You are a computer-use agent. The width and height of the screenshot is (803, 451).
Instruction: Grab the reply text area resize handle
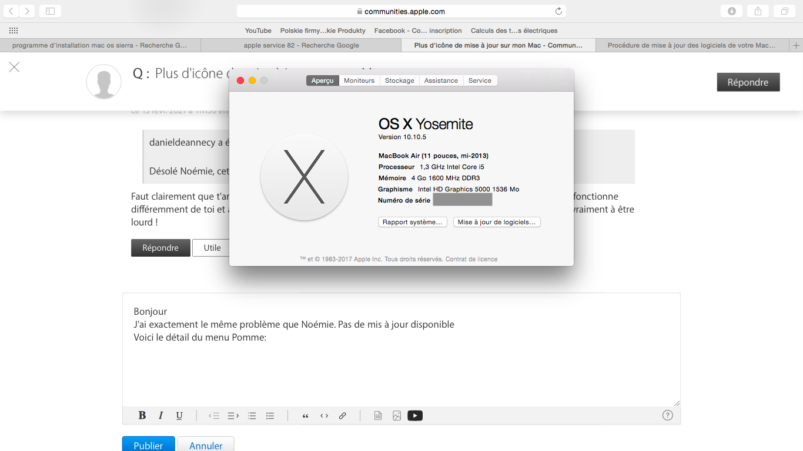point(676,403)
